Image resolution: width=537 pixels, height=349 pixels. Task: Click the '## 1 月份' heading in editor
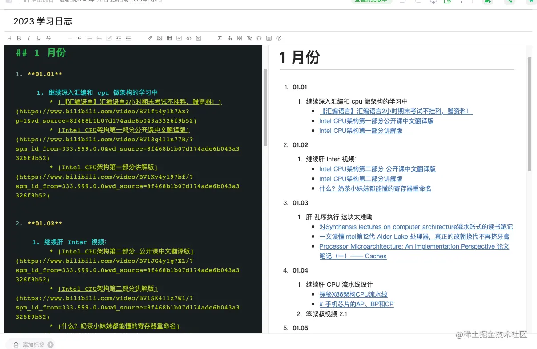(x=41, y=53)
